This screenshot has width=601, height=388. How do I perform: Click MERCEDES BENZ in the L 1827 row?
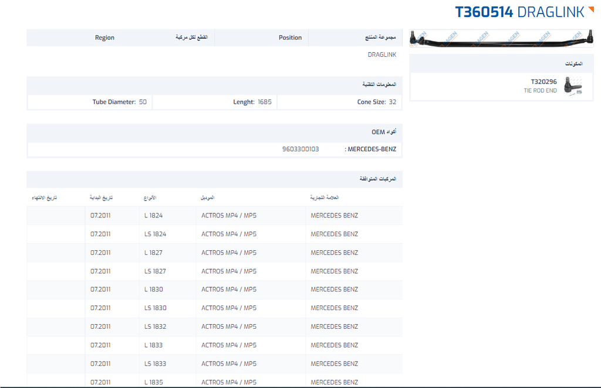click(334, 253)
